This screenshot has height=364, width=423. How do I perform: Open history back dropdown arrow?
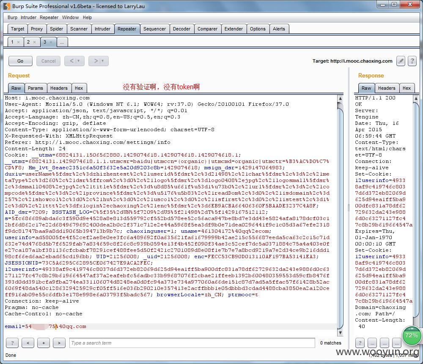tap(79, 61)
